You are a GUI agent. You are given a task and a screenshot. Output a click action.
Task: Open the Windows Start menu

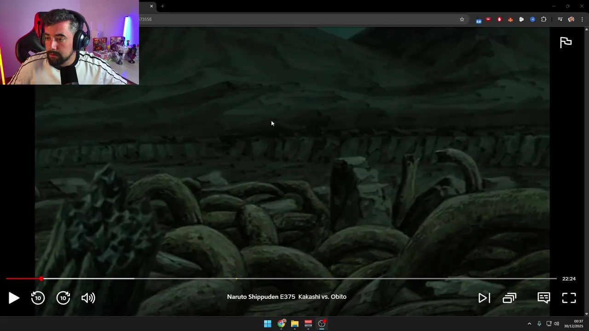(267, 324)
